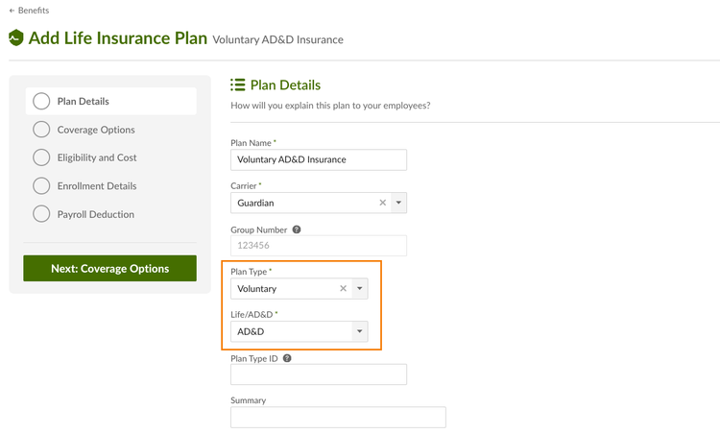Focus the Plan Name text field
Screen dimensions: 720x434
click(x=319, y=159)
